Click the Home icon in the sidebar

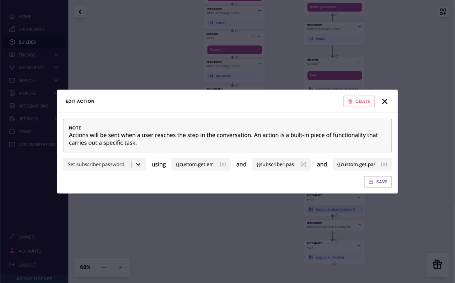tap(11, 16)
